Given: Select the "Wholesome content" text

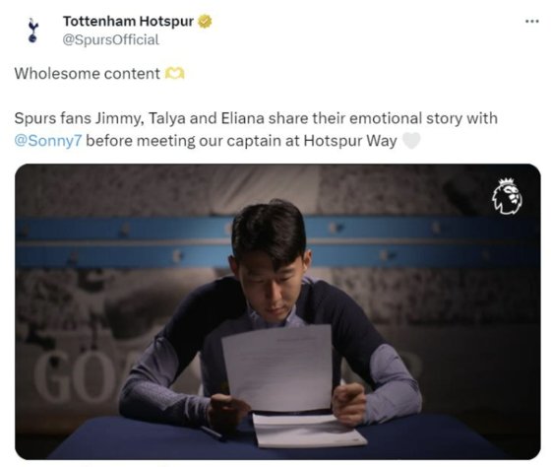Looking at the screenshot, I should (88, 74).
